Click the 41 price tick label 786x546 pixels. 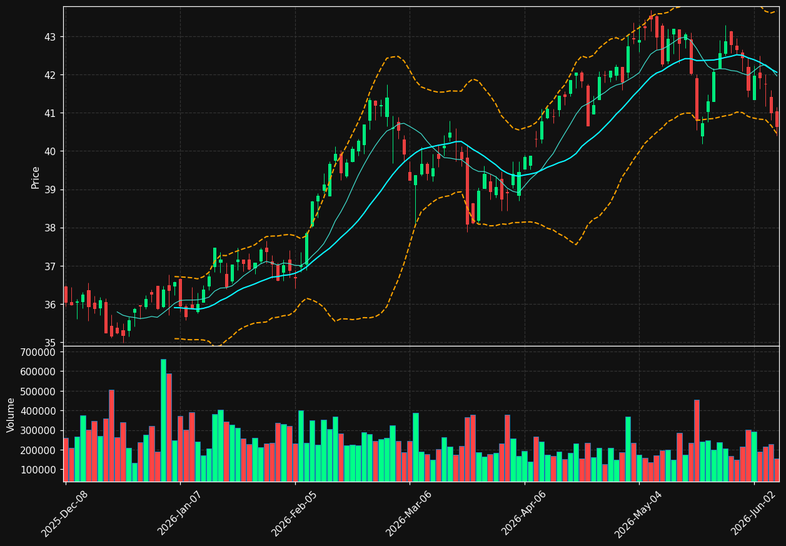click(50, 113)
